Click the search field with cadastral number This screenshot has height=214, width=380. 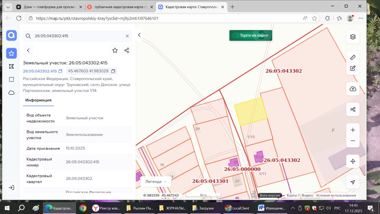click(78, 36)
